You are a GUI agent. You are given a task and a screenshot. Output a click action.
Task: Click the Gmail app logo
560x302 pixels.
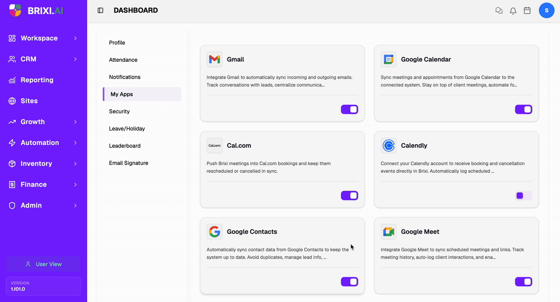click(x=214, y=60)
